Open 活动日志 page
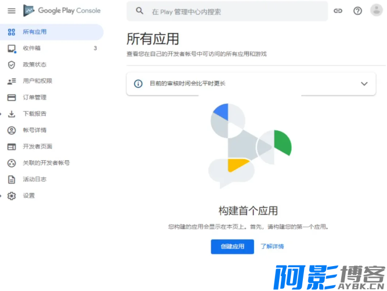The height and width of the screenshot is (291, 387). tap(35, 179)
